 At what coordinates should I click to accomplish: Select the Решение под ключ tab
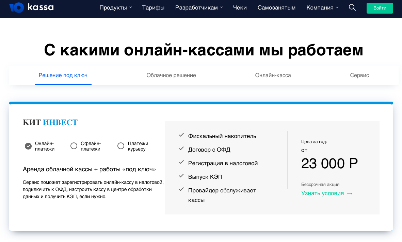tap(63, 75)
